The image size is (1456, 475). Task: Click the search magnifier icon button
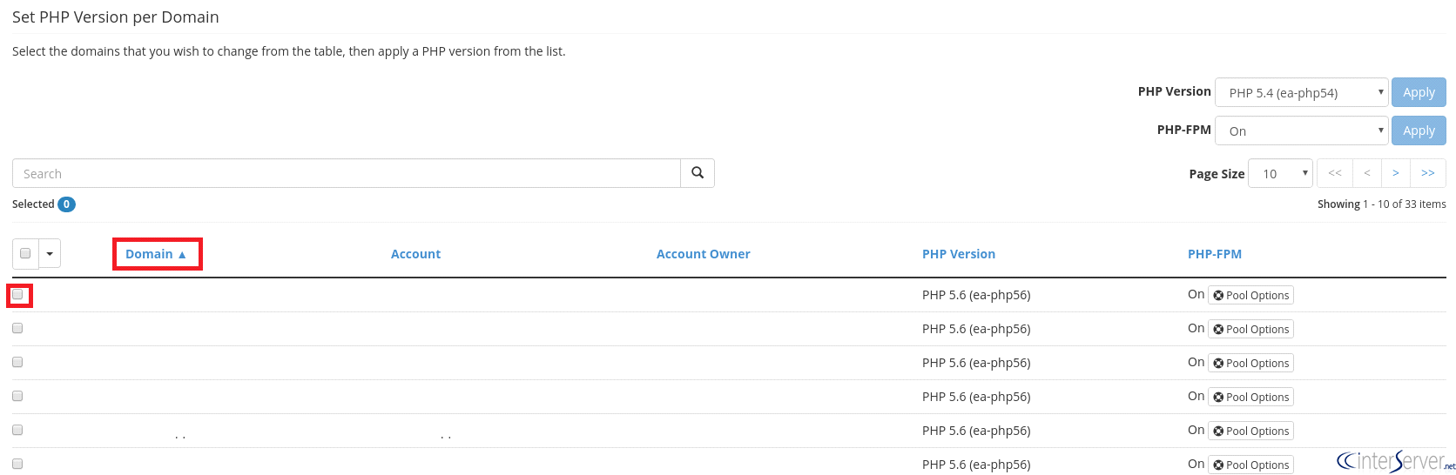pyautogui.click(x=698, y=173)
